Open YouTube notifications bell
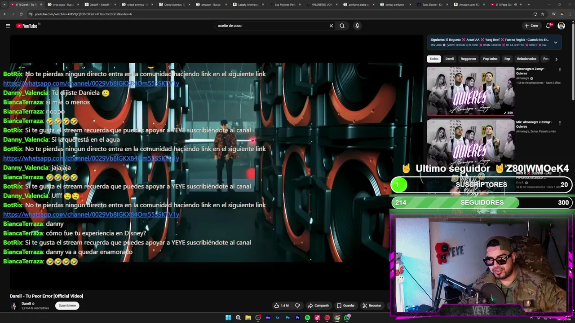This screenshot has width=575, height=323. coord(548,26)
